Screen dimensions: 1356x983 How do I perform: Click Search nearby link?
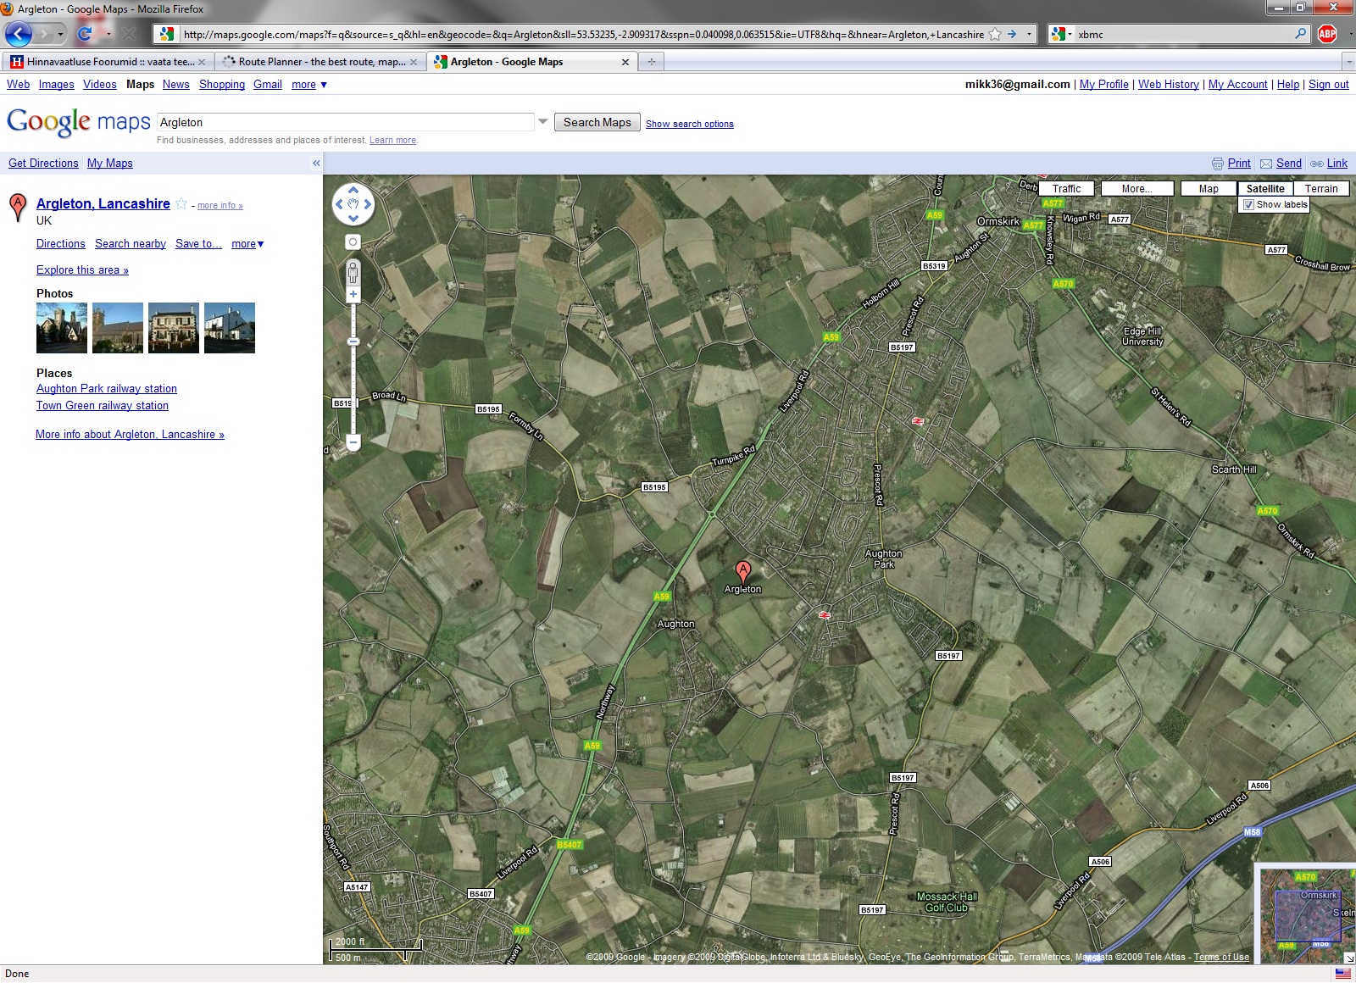pos(131,244)
